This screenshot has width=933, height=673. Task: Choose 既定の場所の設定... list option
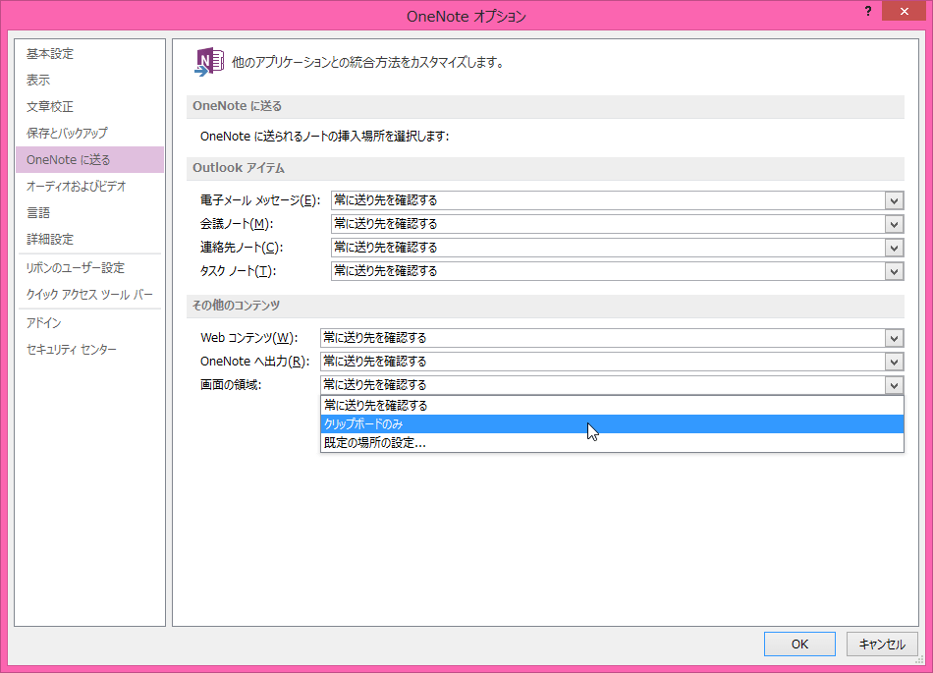coord(612,443)
